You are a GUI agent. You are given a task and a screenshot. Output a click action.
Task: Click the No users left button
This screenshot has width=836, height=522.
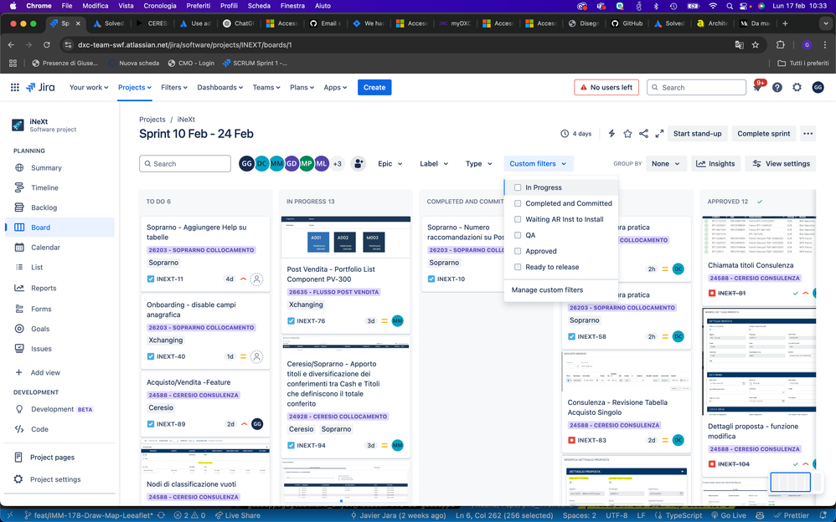606,87
